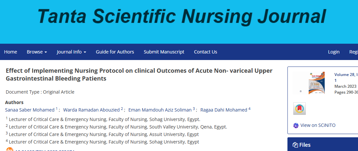The image size is (358, 151).
Task: Open the Contact Us page
Action: pos(205,52)
